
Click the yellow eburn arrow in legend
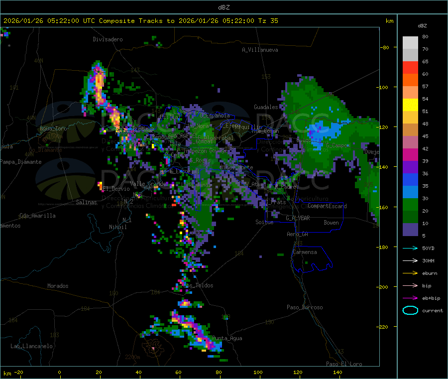point(410,273)
